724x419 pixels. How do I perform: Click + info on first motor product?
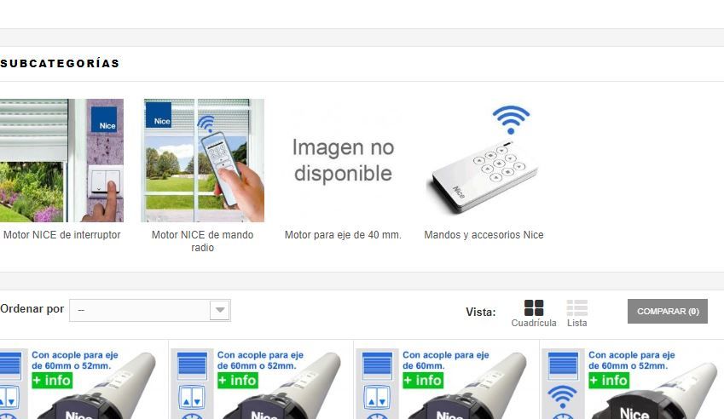click(x=52, y=381)
